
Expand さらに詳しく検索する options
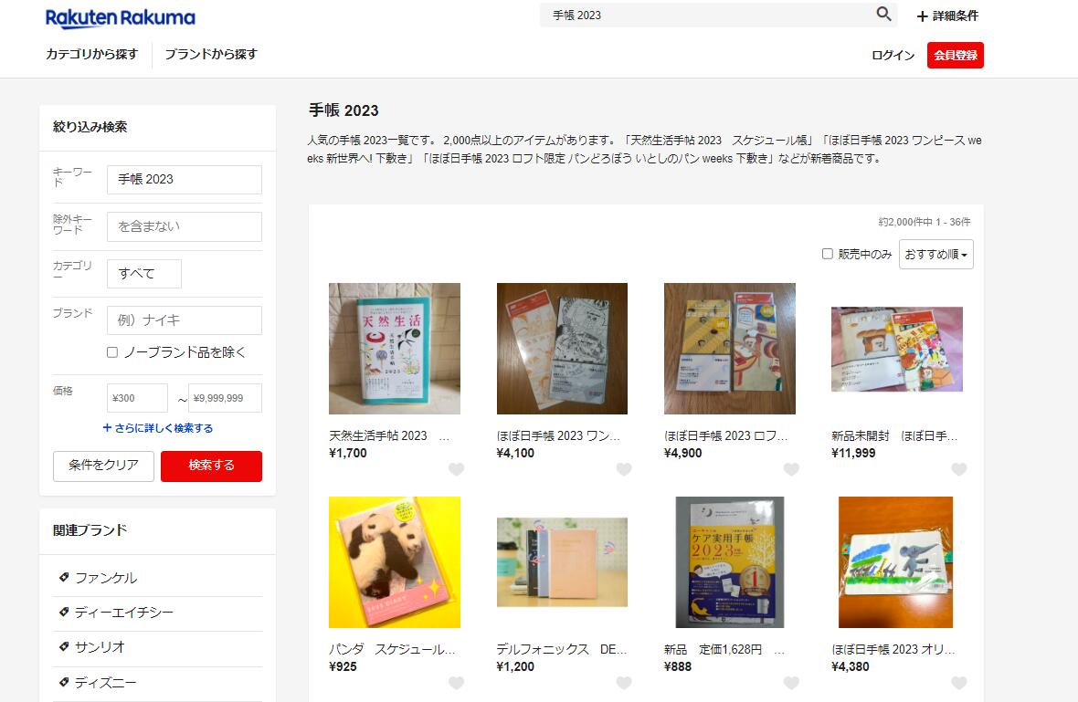point(158,428)
